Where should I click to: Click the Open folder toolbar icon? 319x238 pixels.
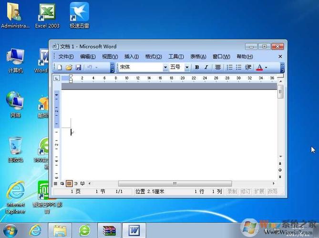[69, 67]
